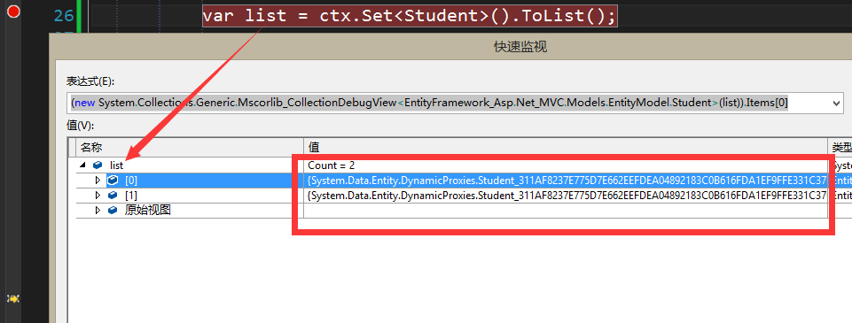Click the value cell of row [0]
Screen dimensions: 852x323
tap(565, 180)
